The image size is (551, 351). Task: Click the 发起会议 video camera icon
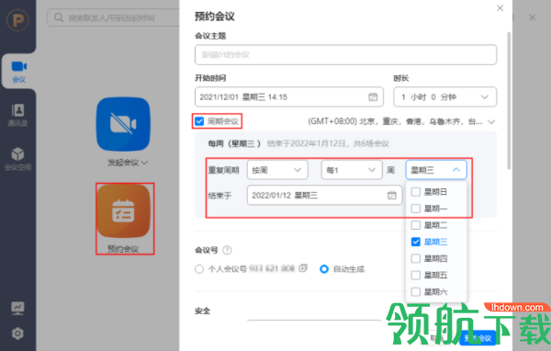click(123, 124)
